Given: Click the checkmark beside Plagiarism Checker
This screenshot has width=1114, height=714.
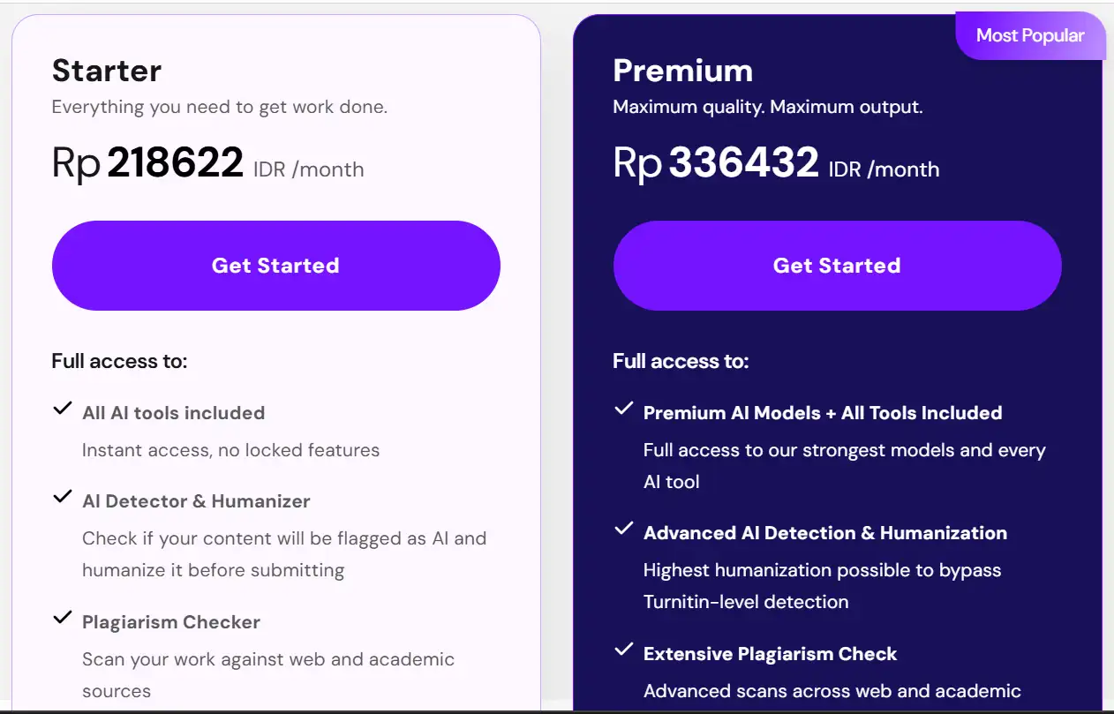Looking at the screenshot, I should pyautogui.click(x=62, y=618).
